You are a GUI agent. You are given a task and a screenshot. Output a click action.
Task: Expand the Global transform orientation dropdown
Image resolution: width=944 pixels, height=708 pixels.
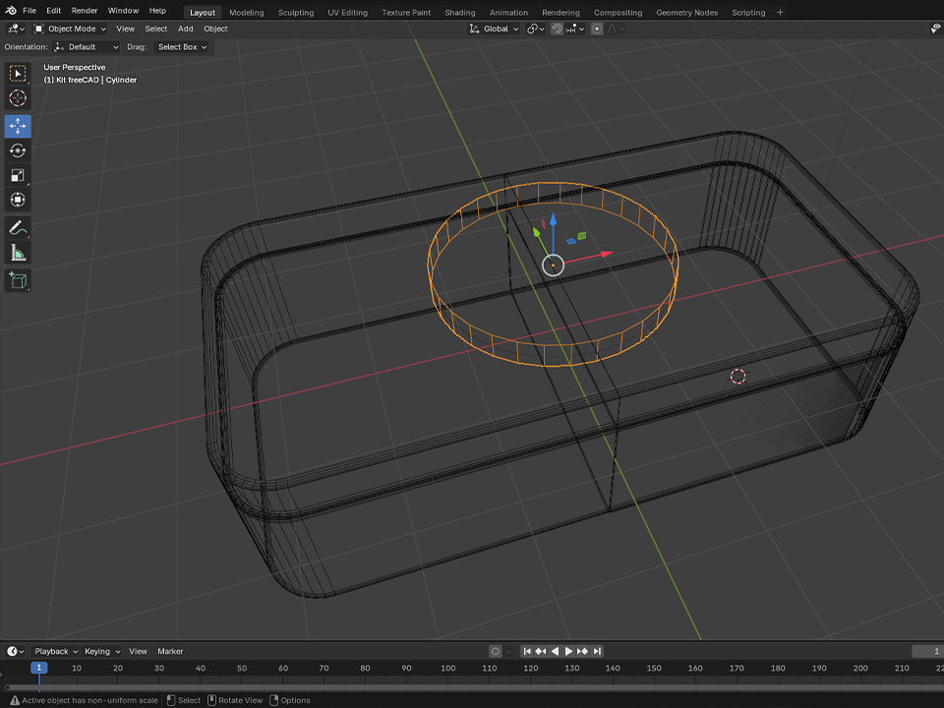pyautogui.click(x=496, y=29)
